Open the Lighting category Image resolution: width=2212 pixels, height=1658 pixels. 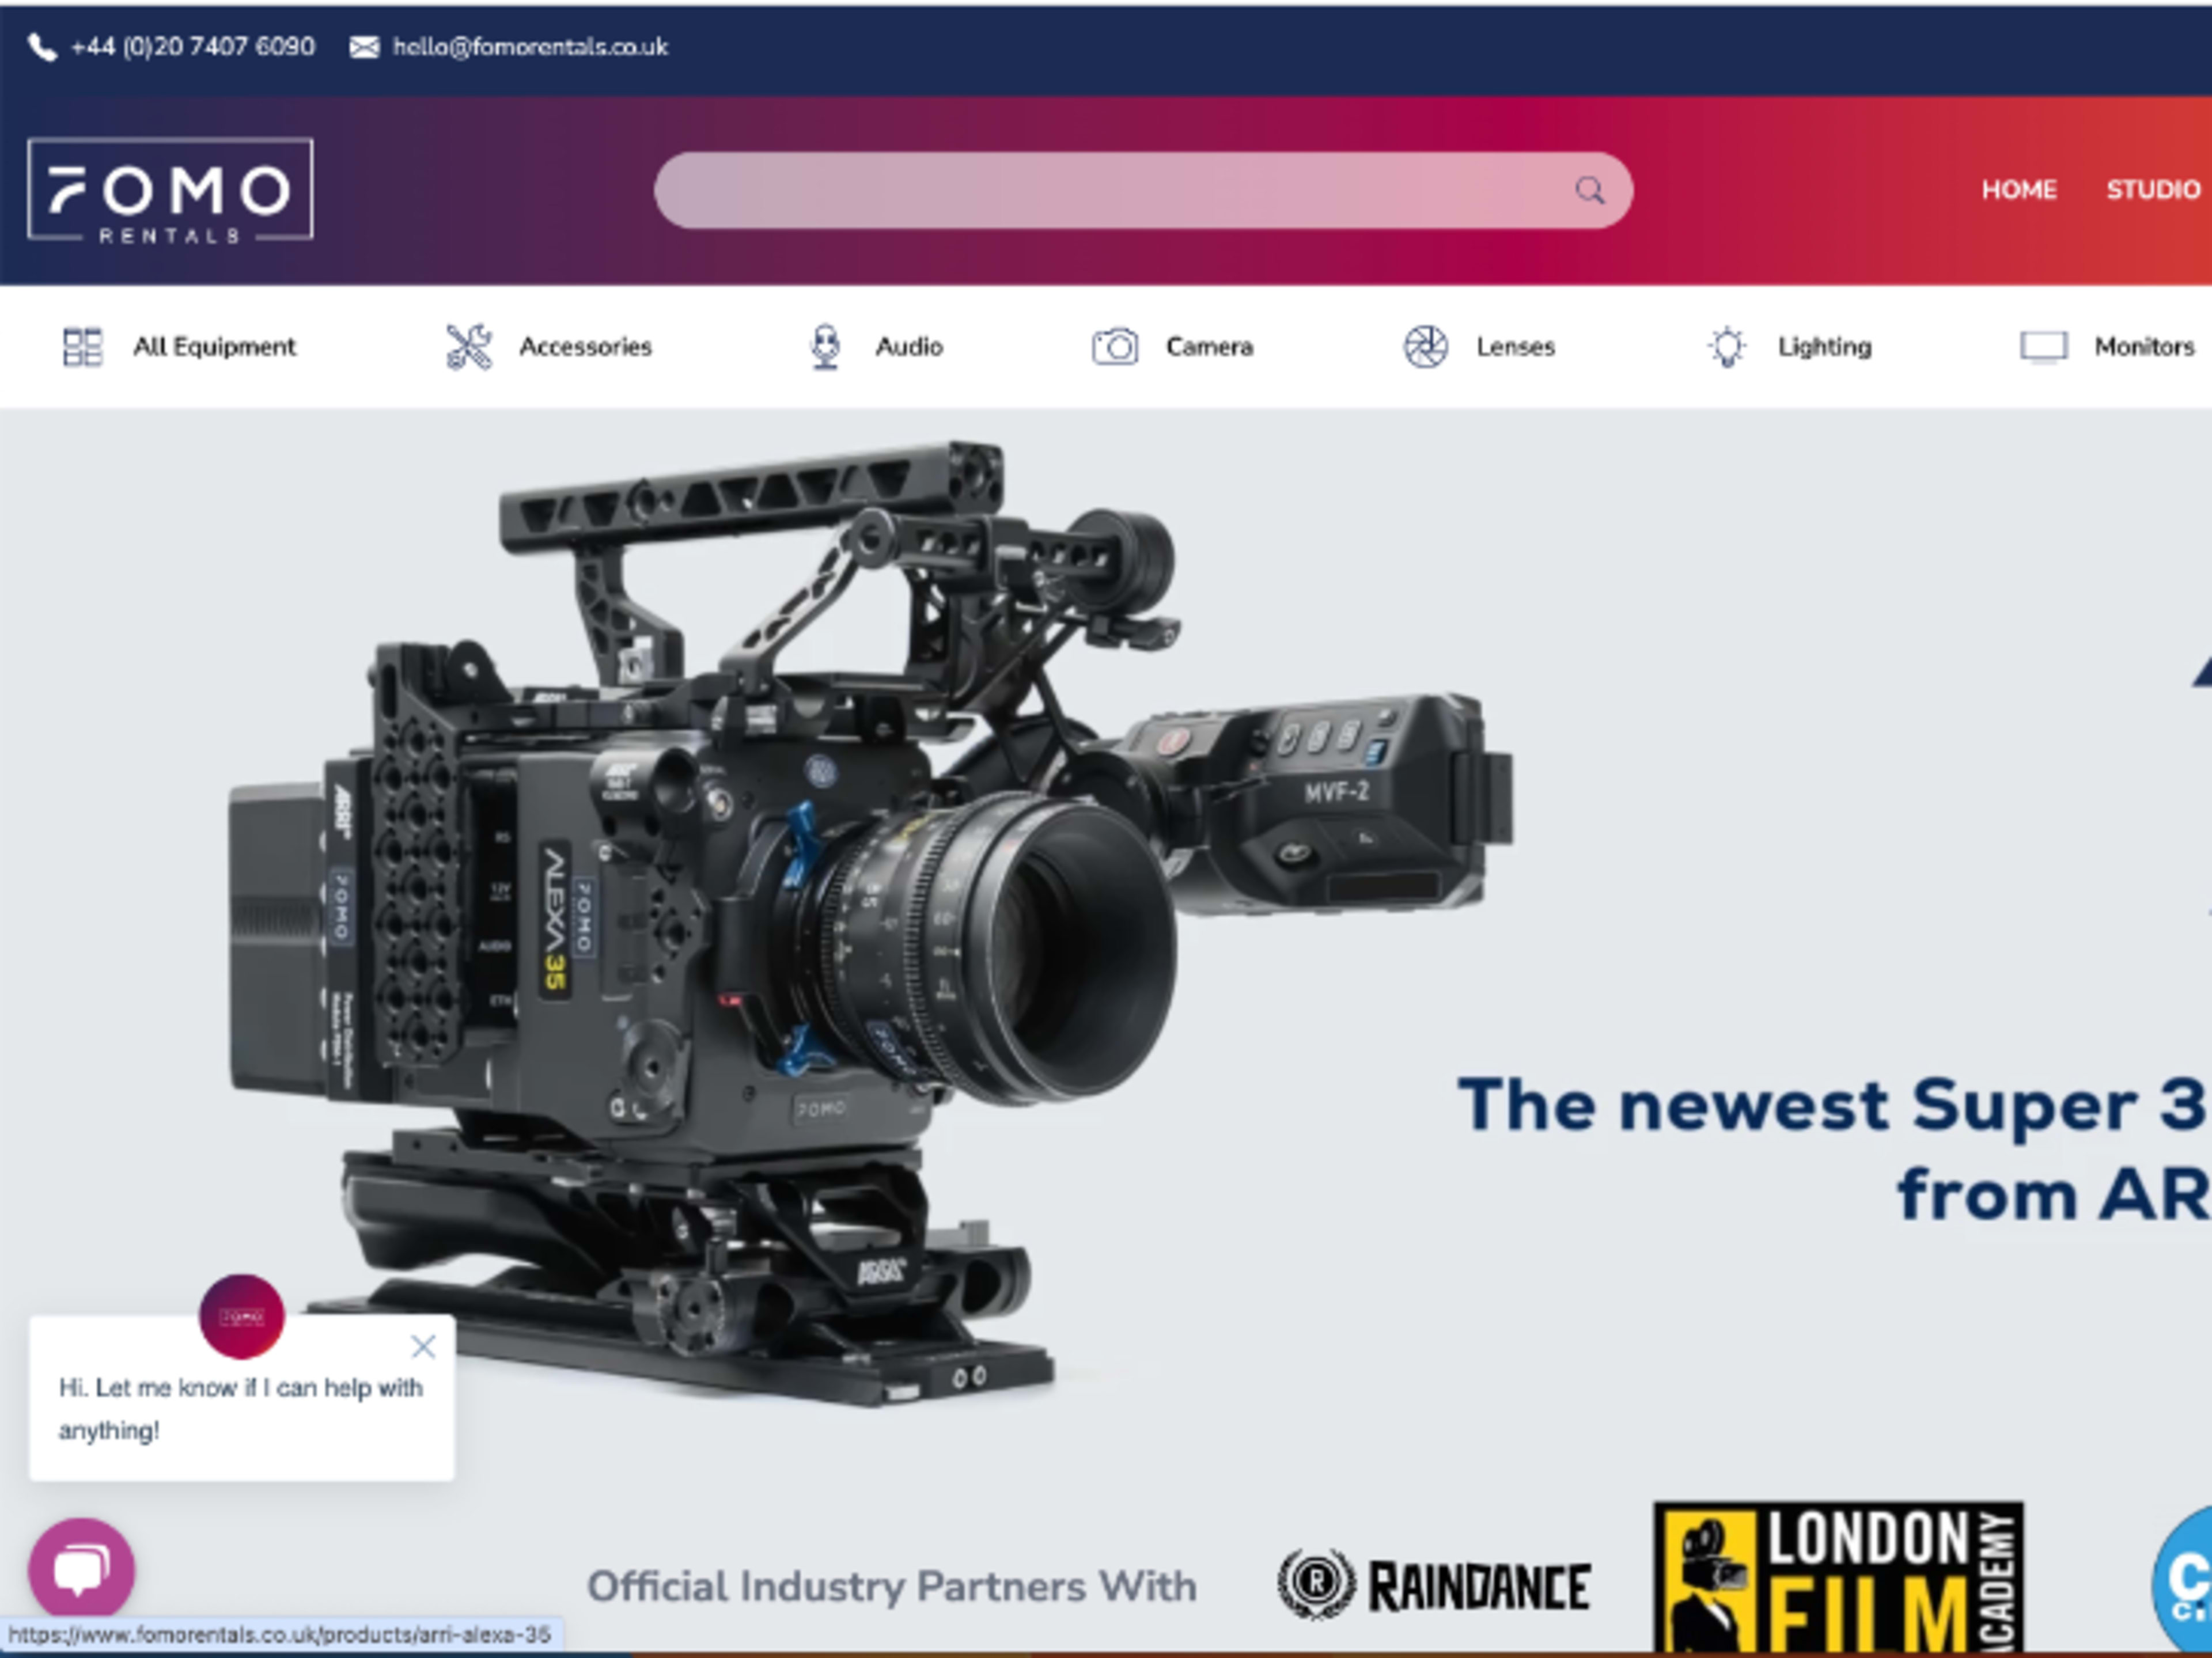coord(1824,347)
